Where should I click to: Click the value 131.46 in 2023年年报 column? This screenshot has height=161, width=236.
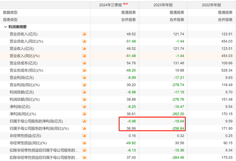[x=178, y=63]
